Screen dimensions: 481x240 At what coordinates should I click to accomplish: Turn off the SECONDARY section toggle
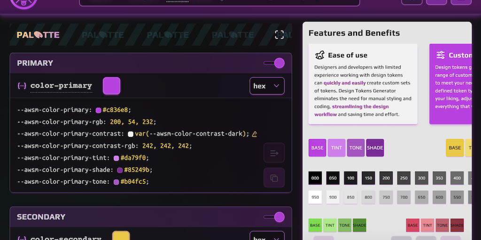pyautogui.click(x=274, y=217)
